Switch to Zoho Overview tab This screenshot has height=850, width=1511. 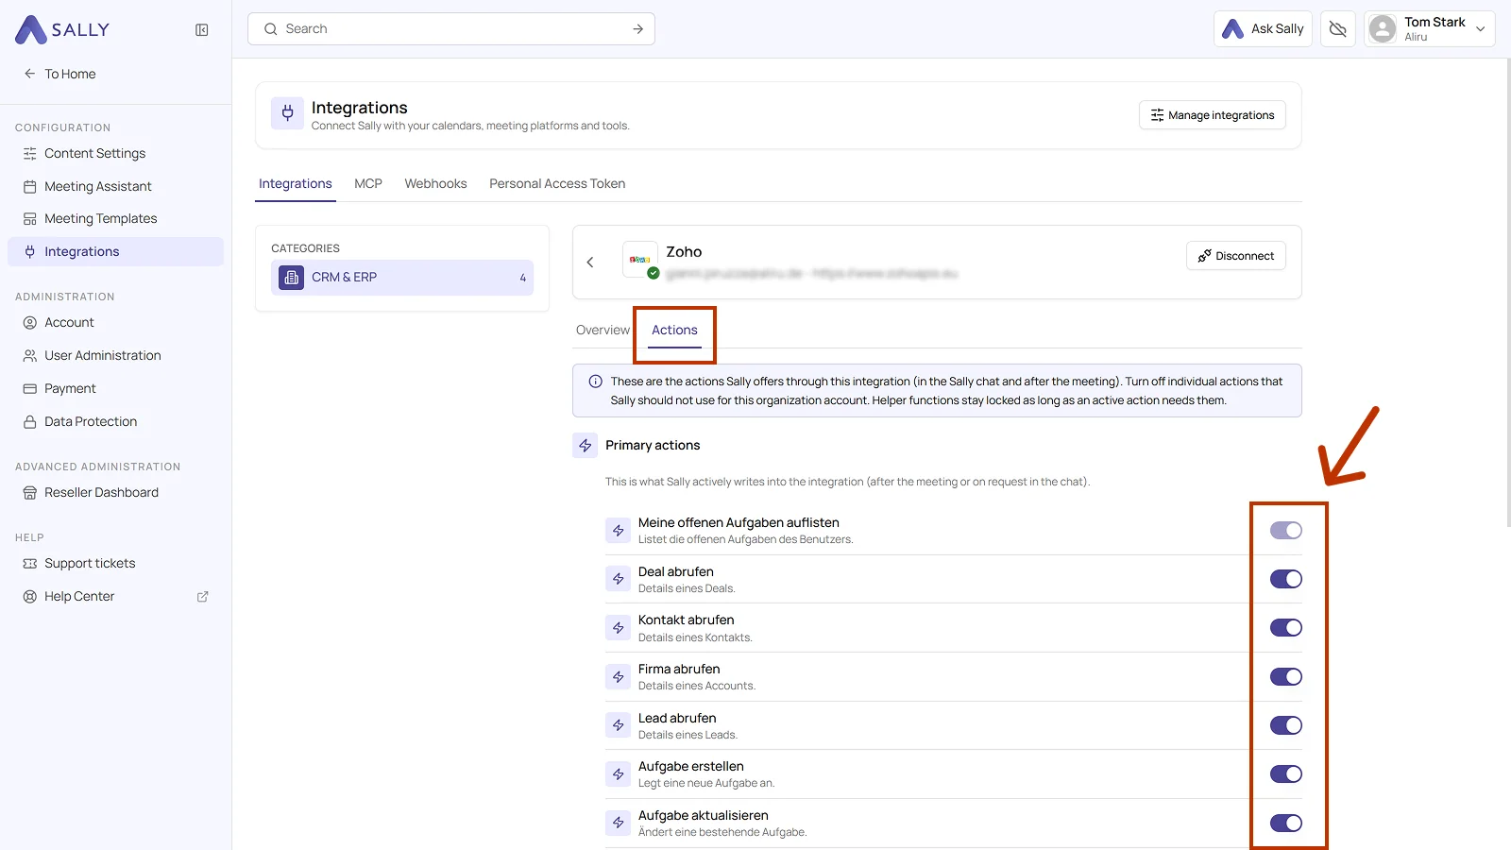coord(603,330)
